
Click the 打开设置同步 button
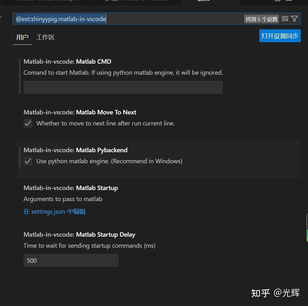(280, 36)
